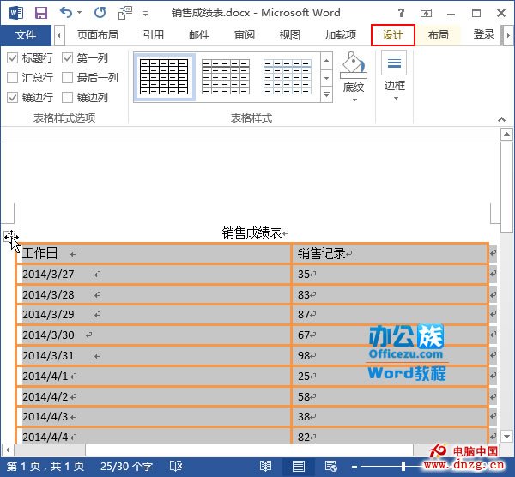515x477 pixels.
Task: Click the 2014/4/3 date cell
Action: (x=154, y=417)
